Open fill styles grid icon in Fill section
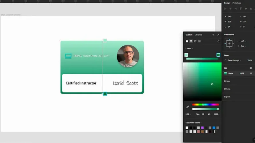255x143 pixels. coord(251,68)
